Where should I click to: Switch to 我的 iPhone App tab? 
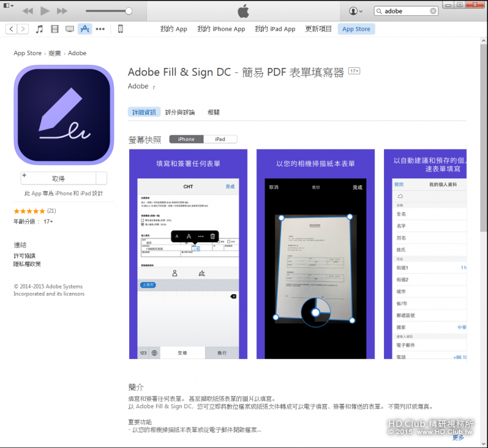point(222,29)
